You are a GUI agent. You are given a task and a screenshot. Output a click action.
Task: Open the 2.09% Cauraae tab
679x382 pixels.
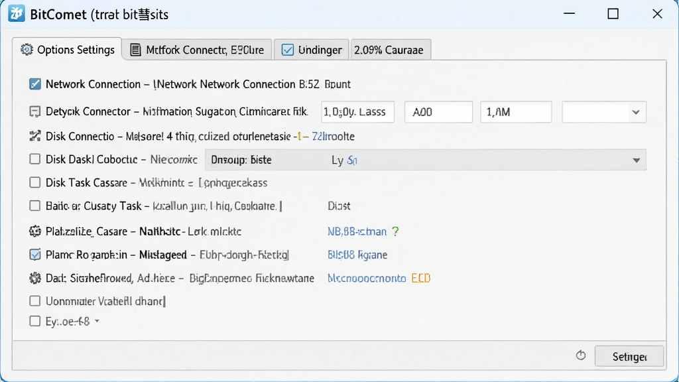391,50
